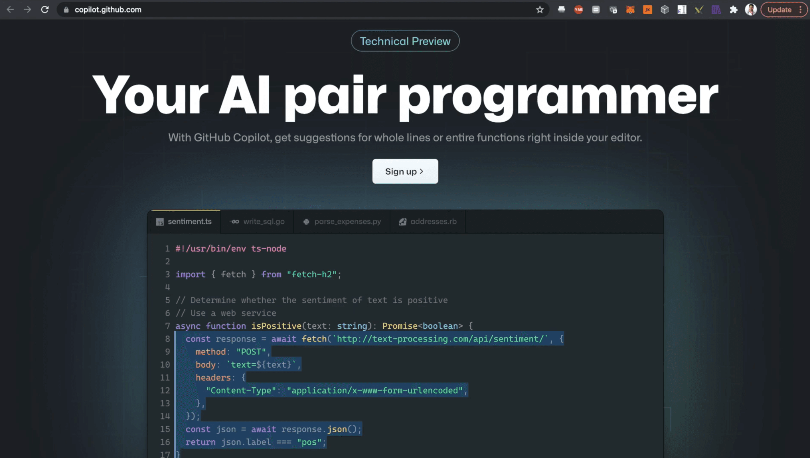The image size is (810, 458).
Task: Switch to the parse_expenses.py tab
Action: pos(342,221)
